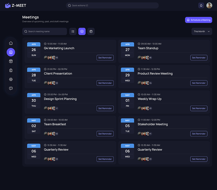This screenshot has height=190, width=217.
Task: View attendees of Team Standup
Action: [x=145, y=58]
